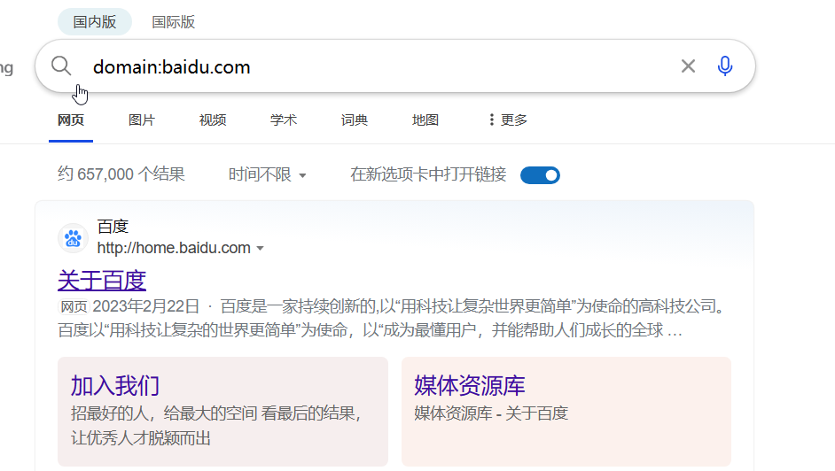This screenshot has width=835, height=471.
Task: Open the 媒体资源库 sitelink
Action: (470, 385)
